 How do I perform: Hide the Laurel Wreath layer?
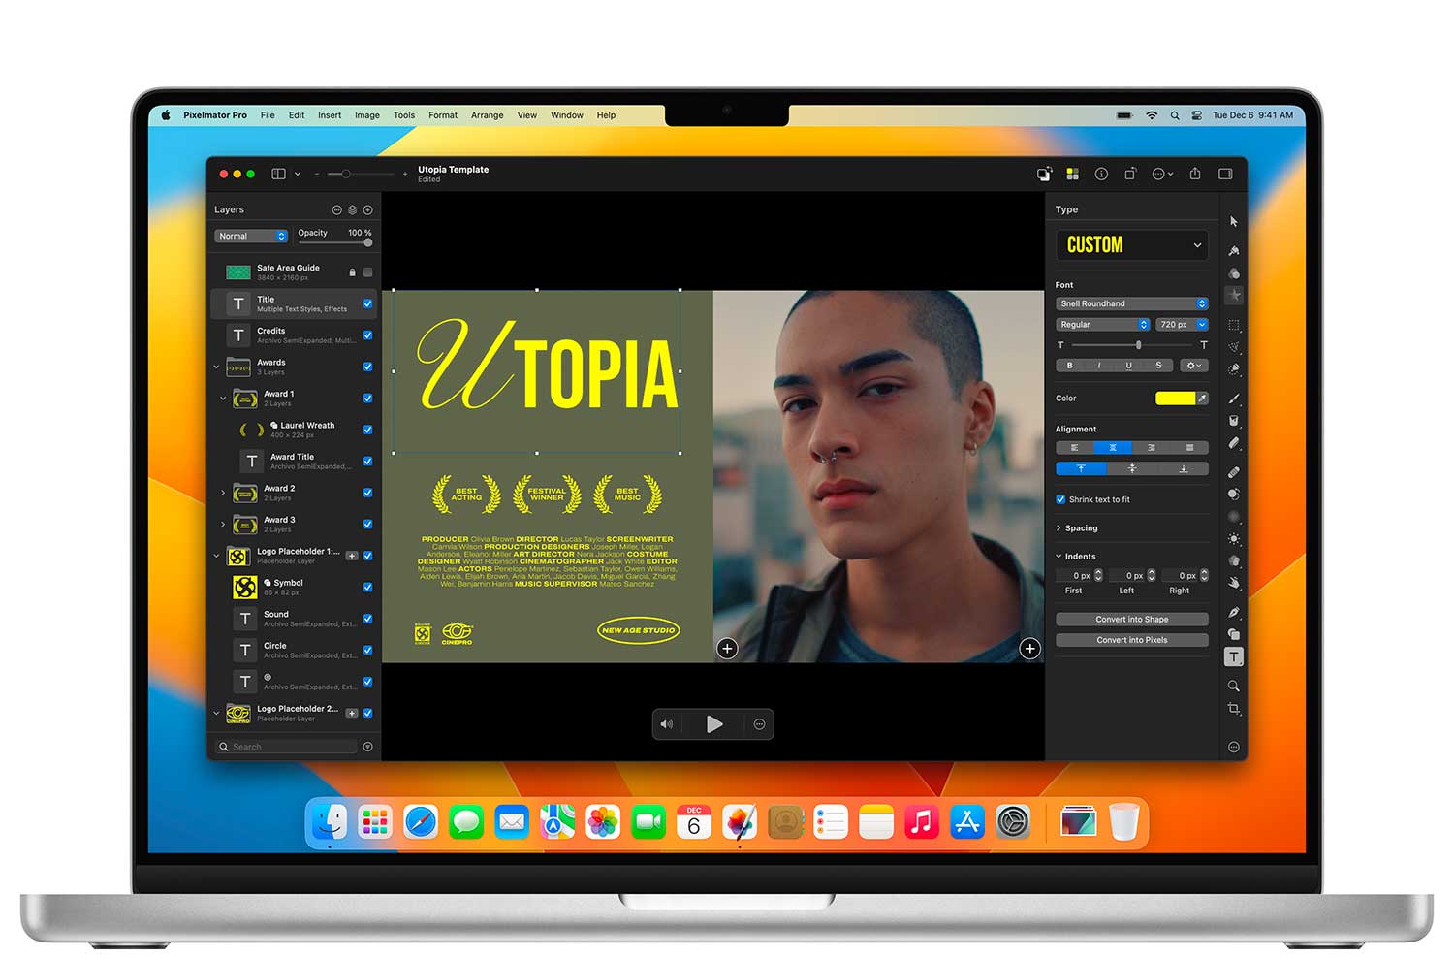pyautogui.click(x=367, y=430)
